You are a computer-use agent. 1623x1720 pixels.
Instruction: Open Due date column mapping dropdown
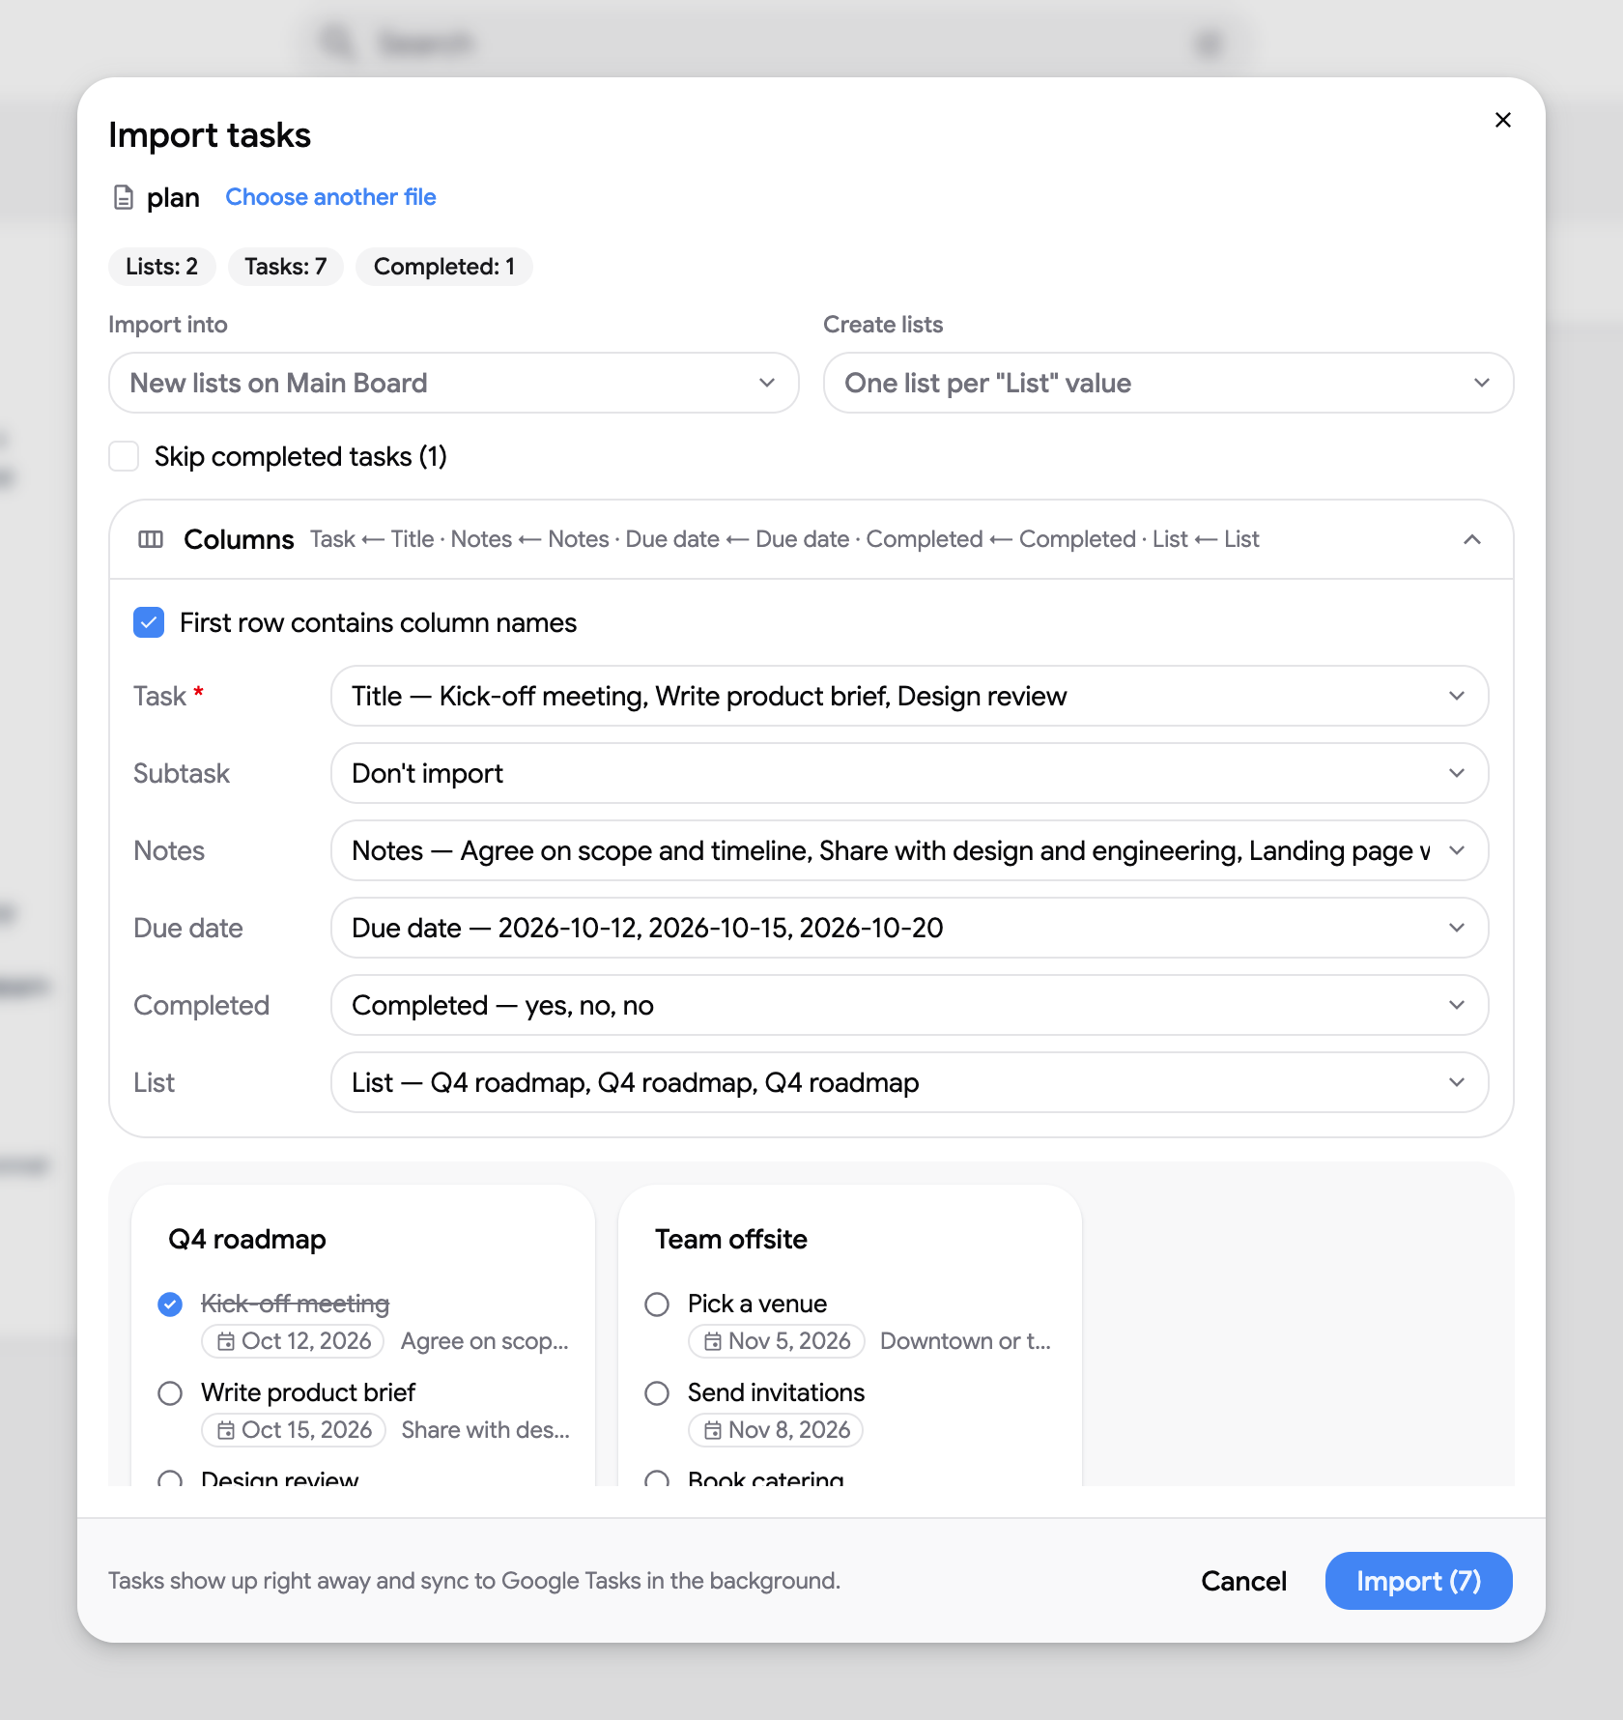tap(909, 928)
